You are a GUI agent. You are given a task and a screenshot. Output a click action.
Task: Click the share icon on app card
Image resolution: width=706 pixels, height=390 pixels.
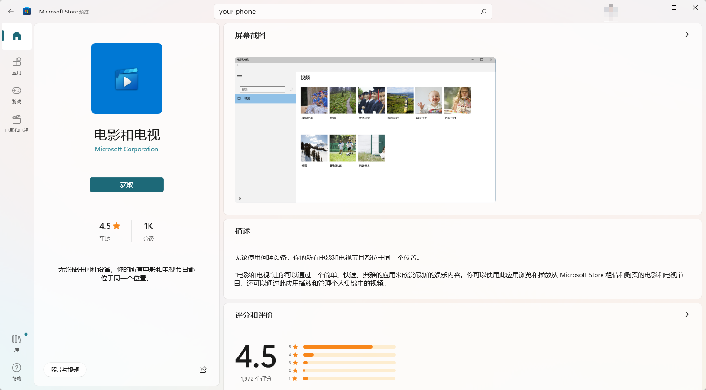(203, 370)
